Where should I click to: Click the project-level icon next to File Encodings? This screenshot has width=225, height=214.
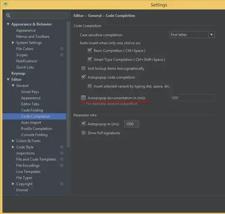click(62, 166)
